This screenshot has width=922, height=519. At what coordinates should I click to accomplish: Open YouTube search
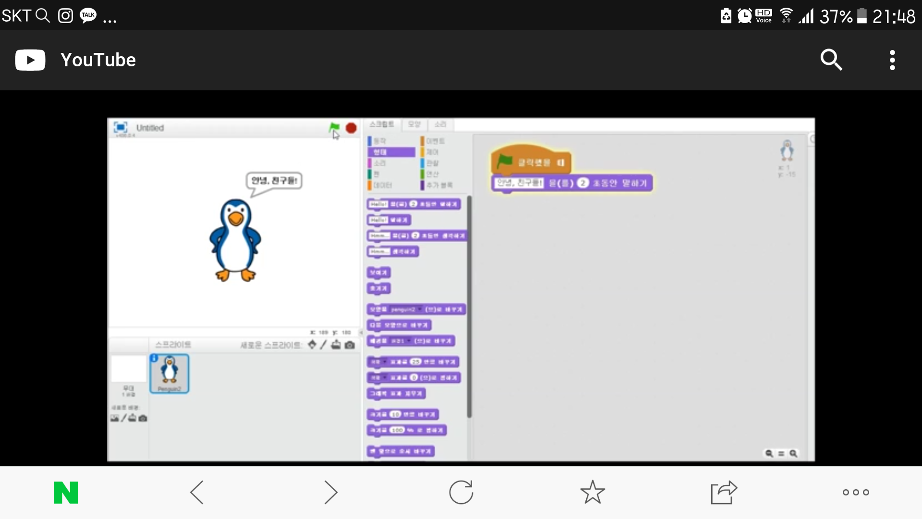coord(831,60)
